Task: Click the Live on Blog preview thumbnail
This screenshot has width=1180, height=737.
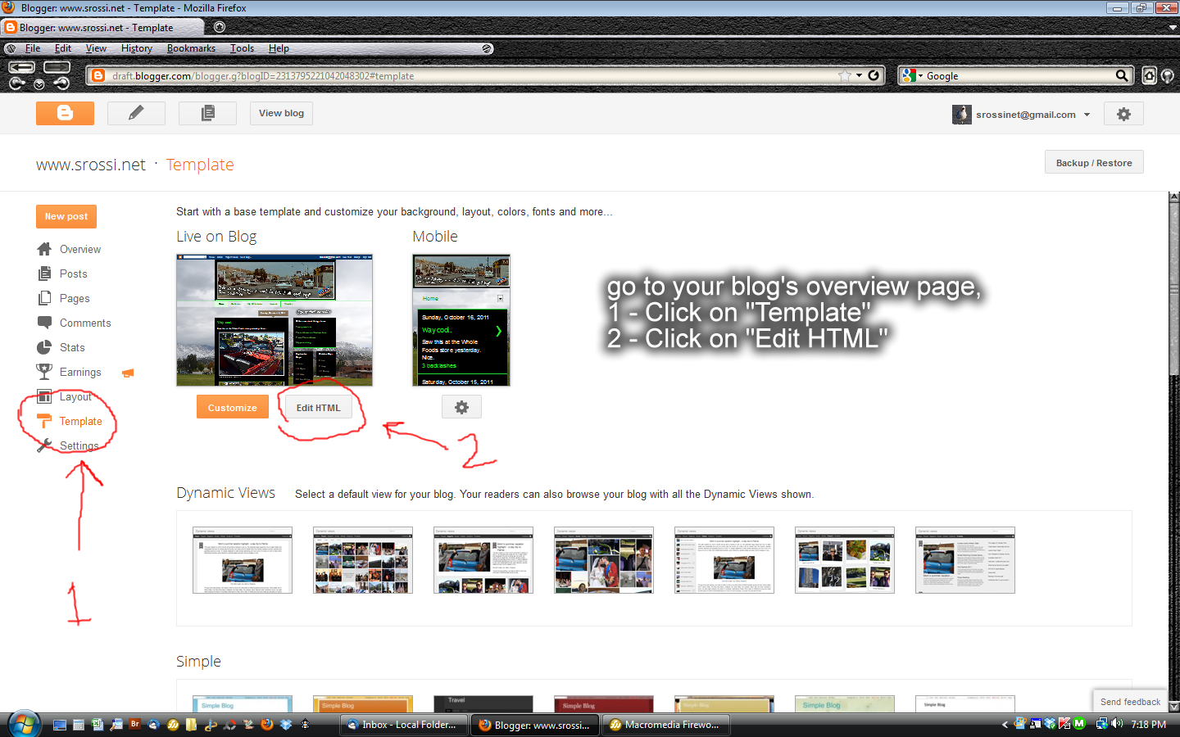Action: point(275,320)
